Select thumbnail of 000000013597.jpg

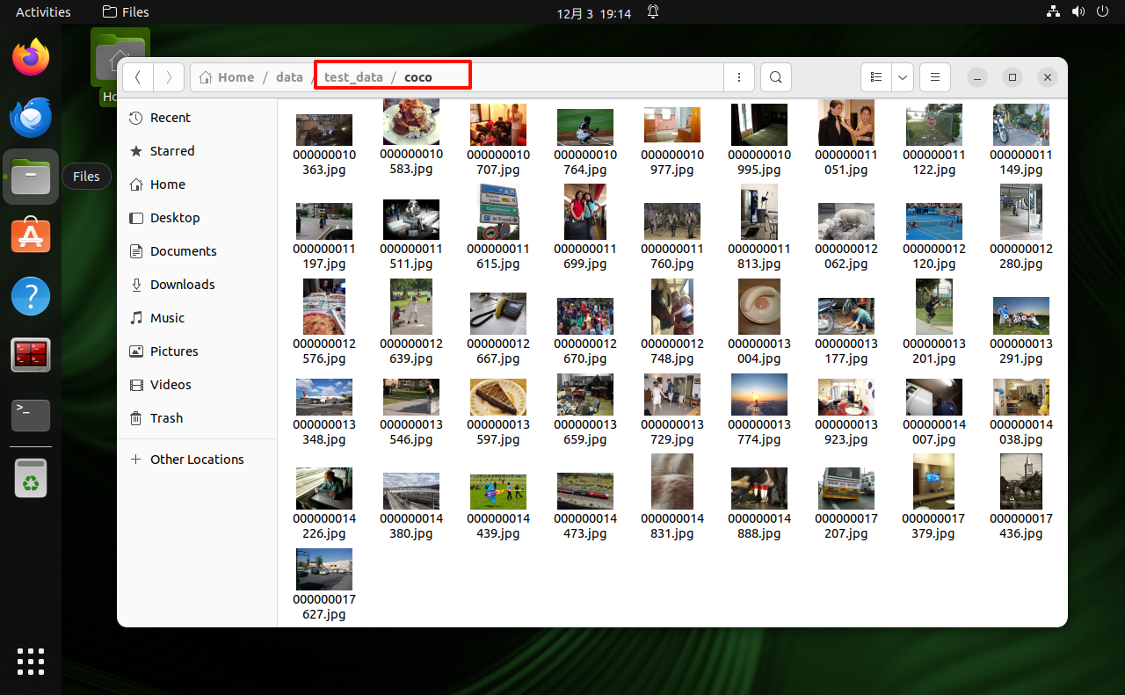498,397
